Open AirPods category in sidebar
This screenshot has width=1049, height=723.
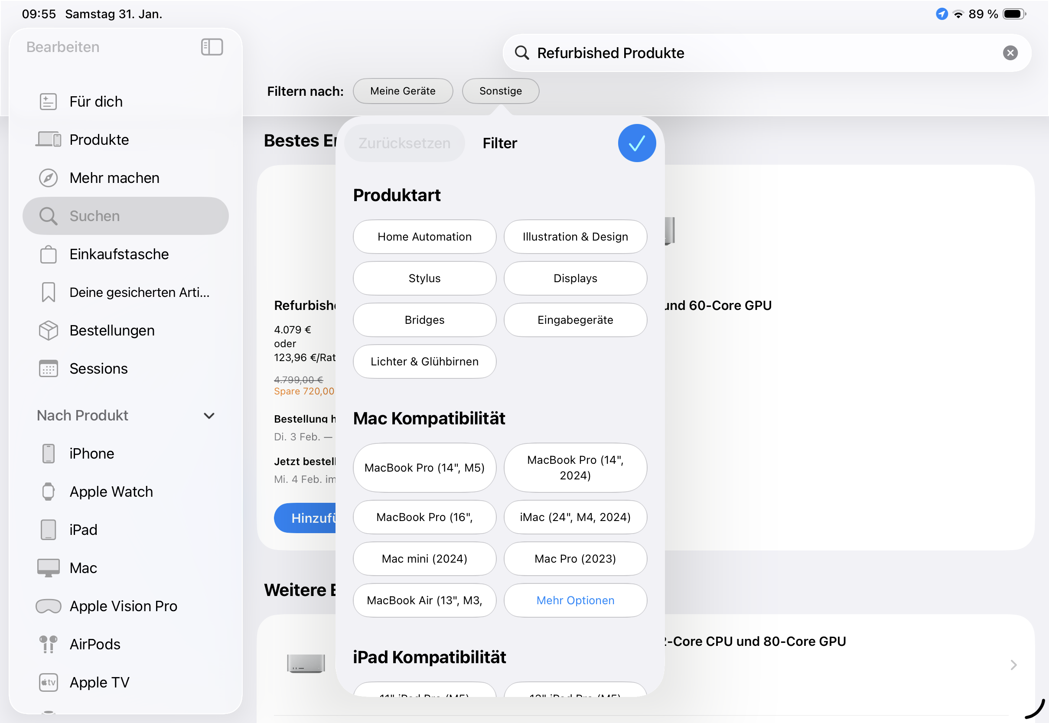[x=94, y=644]
